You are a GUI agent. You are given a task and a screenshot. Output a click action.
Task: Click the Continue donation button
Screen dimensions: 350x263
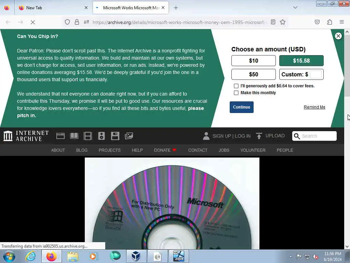click(242, 107)
